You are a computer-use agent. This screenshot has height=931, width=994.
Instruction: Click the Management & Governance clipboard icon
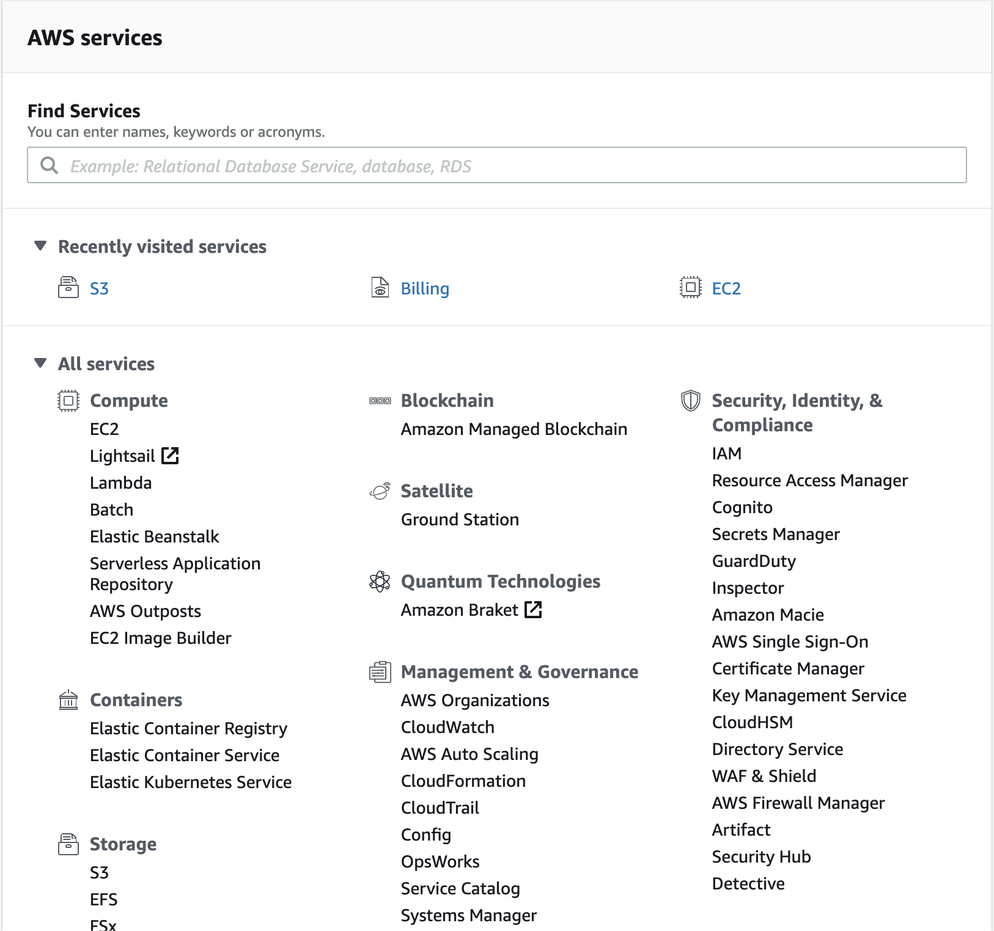click(380, 672)
